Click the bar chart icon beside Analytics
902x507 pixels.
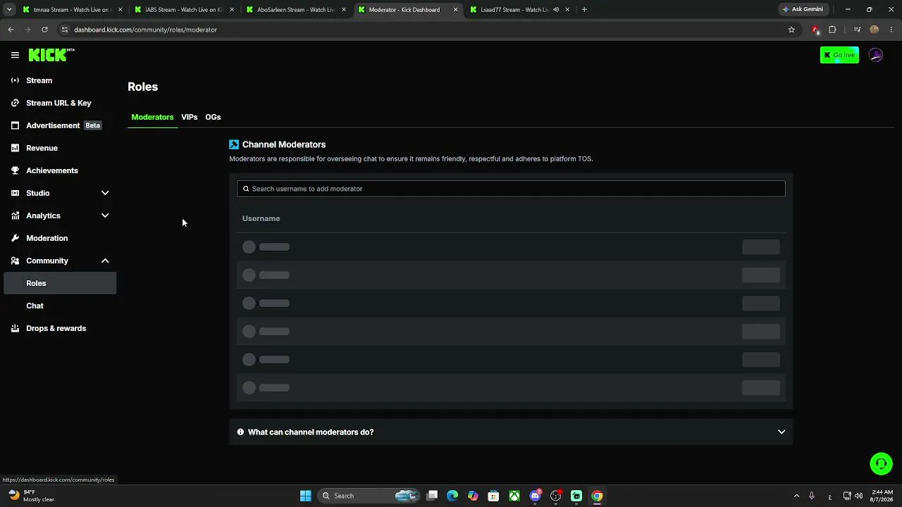15,215
